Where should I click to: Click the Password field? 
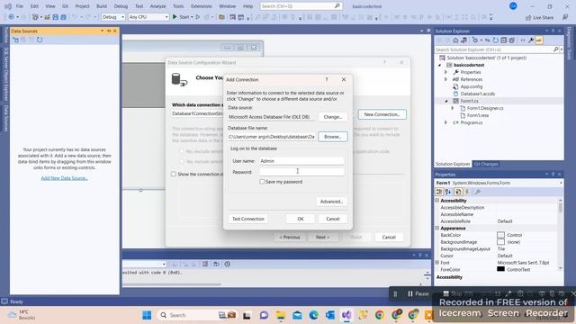301,172
